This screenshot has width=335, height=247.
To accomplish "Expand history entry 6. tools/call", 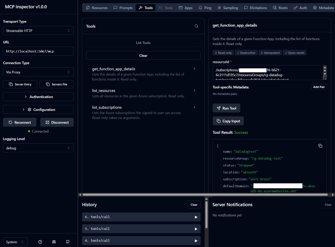I will (141, 217).
